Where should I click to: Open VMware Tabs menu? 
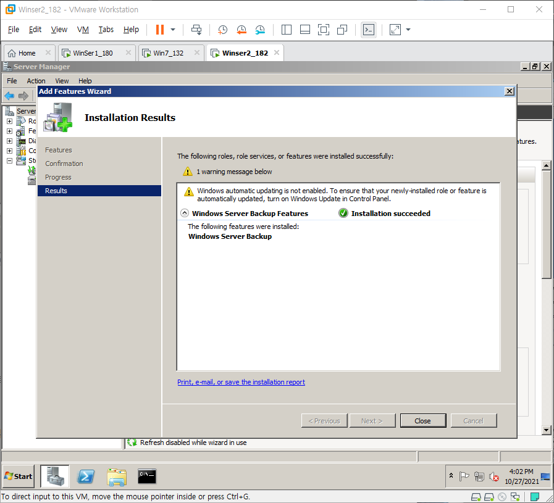click(x=106, y=29)
